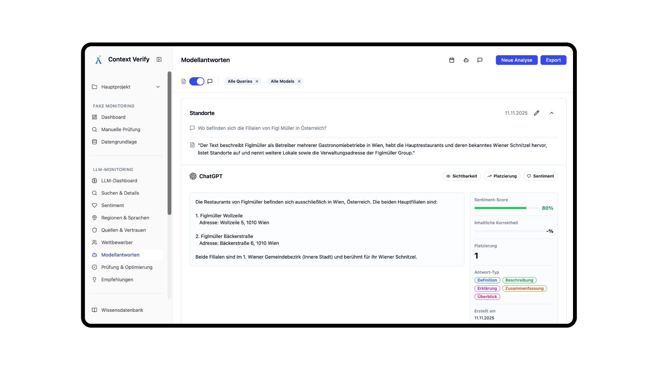This screenshot has width=658, height=370.
Task: Dismiss the Alle Models filter chip
Action: (298, 81)
